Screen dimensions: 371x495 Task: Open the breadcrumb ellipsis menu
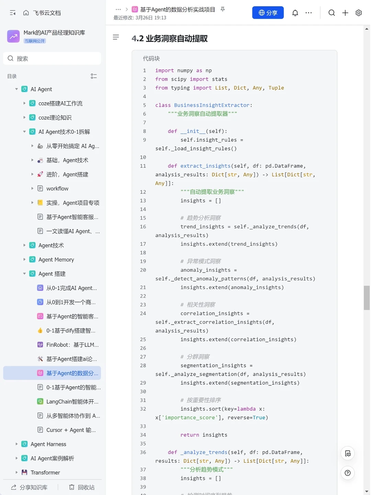(x=118, y=9)
